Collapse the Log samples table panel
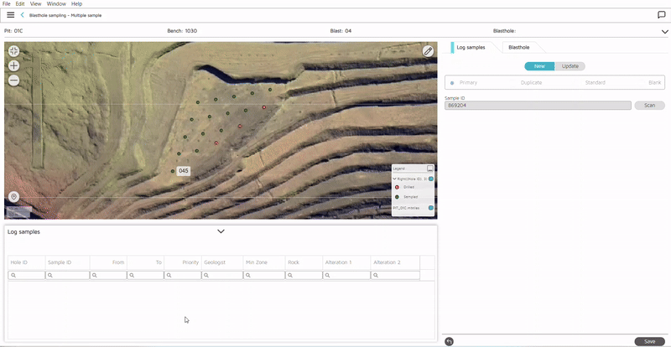 [x=221, y=230]
